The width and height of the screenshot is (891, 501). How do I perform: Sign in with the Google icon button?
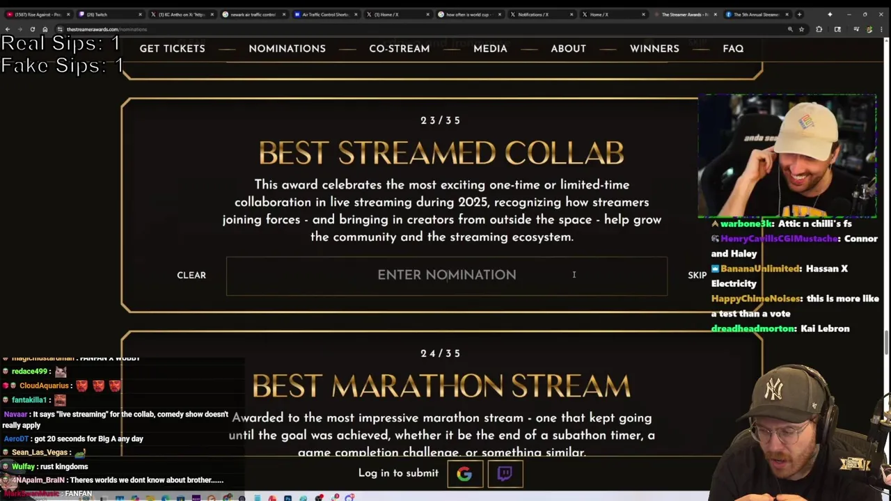coord(464,474)
